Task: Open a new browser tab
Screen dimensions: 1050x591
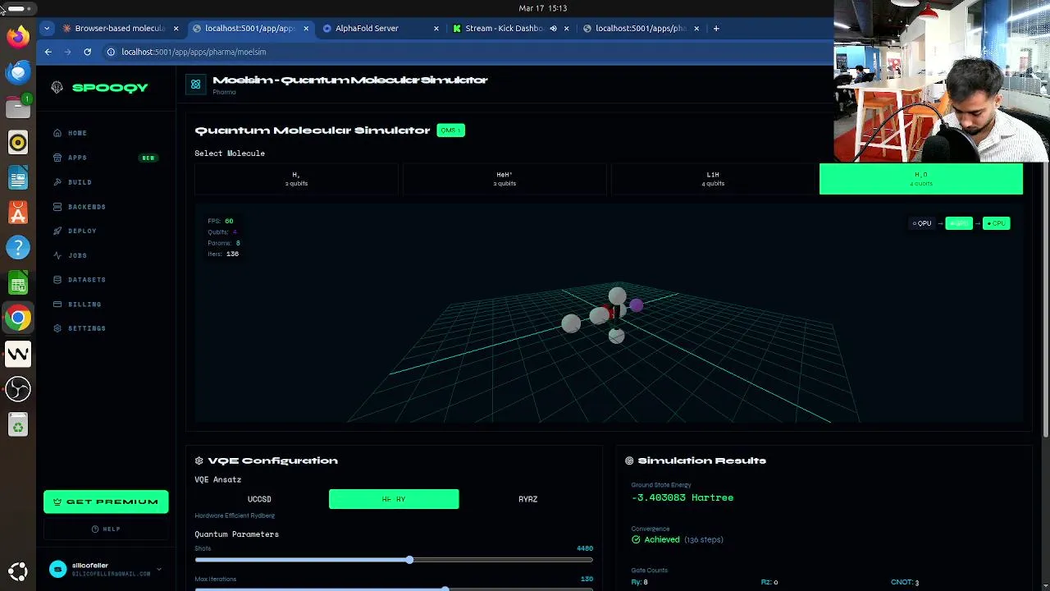Action: [x=716, y=28]
